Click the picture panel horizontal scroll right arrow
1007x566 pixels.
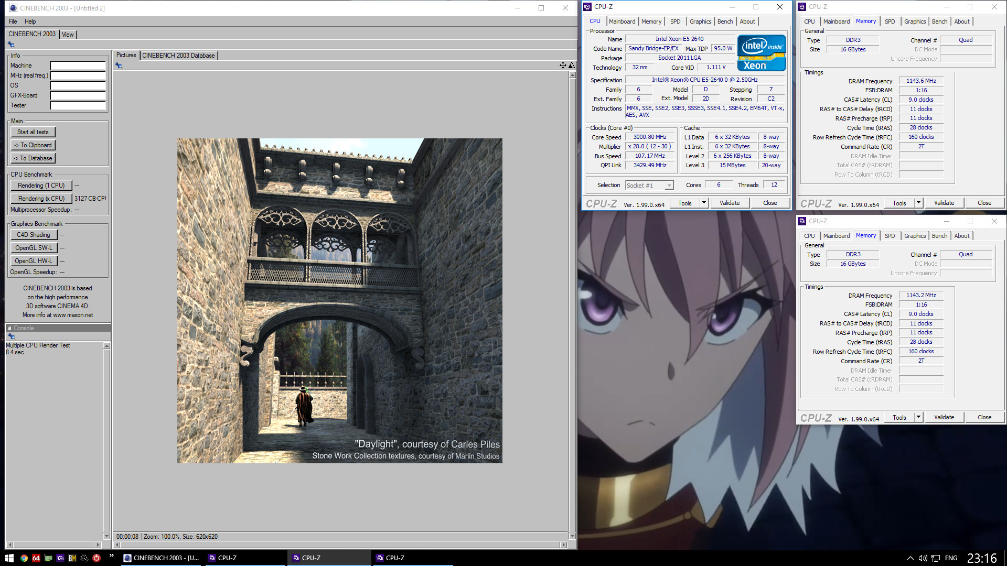click(x=564, y=545)
